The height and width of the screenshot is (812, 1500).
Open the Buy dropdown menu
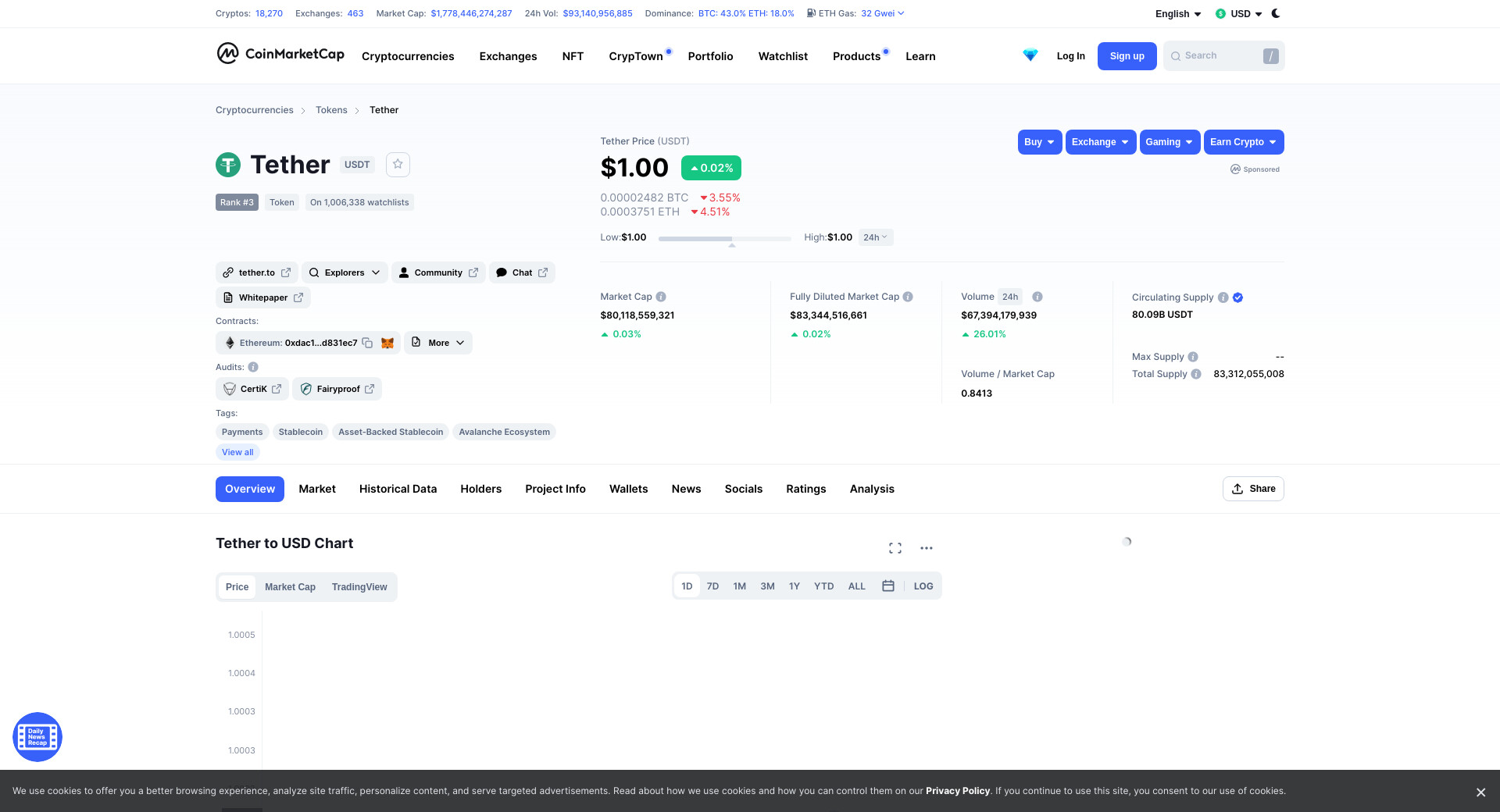coord(1039,142)
